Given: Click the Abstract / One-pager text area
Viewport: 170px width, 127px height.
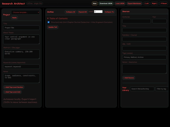Looking at the screenshot, I should pyautogui.click(x=21, y=54).
